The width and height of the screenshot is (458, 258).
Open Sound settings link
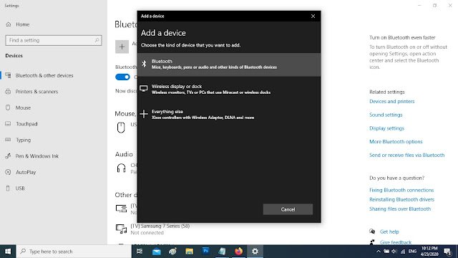(x=386, y=115)
